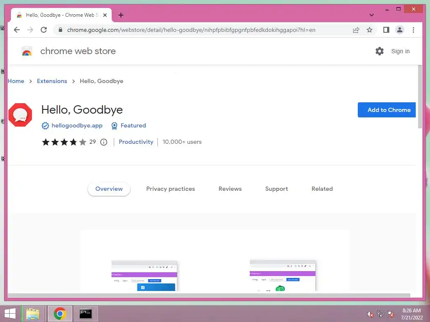The image size is (430, 322).
Task: Click the 29 ratings count
Action: tap(93, 142)
